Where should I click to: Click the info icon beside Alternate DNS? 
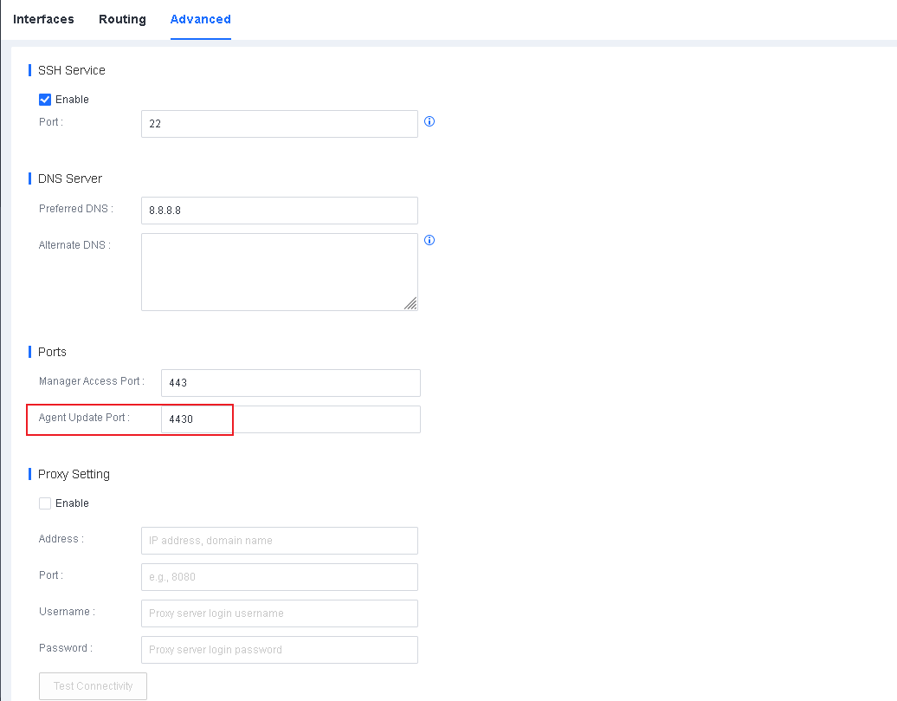[429, 240]
